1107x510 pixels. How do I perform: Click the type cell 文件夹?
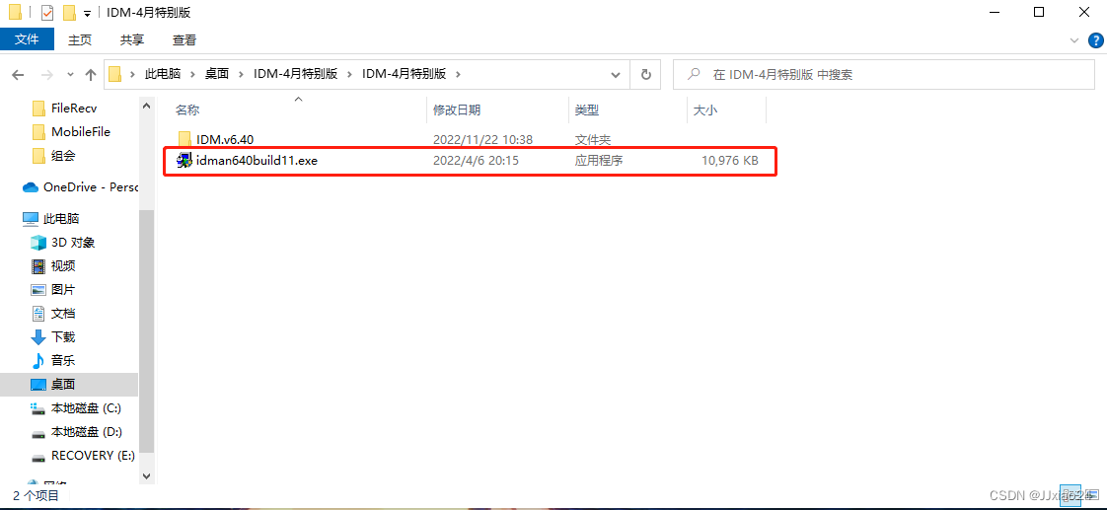[x=592, y=139]
